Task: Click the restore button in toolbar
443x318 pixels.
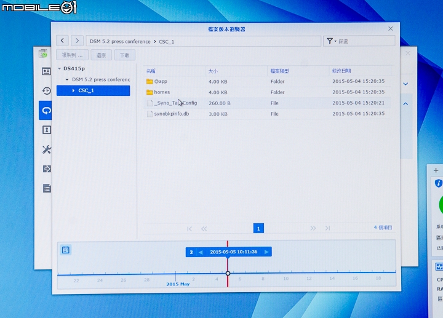Action: click(x=101, y=55)
